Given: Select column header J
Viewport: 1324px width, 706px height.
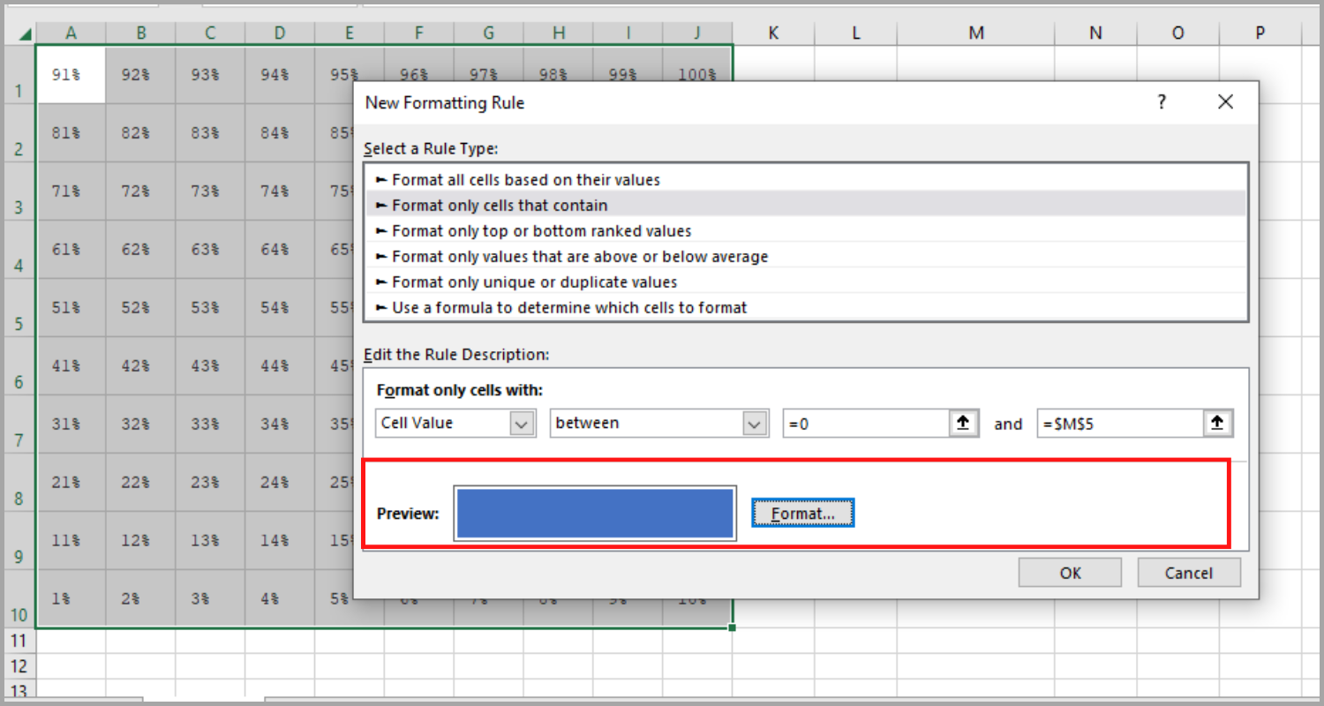Looking at the screenshot, I should point(697,32).
